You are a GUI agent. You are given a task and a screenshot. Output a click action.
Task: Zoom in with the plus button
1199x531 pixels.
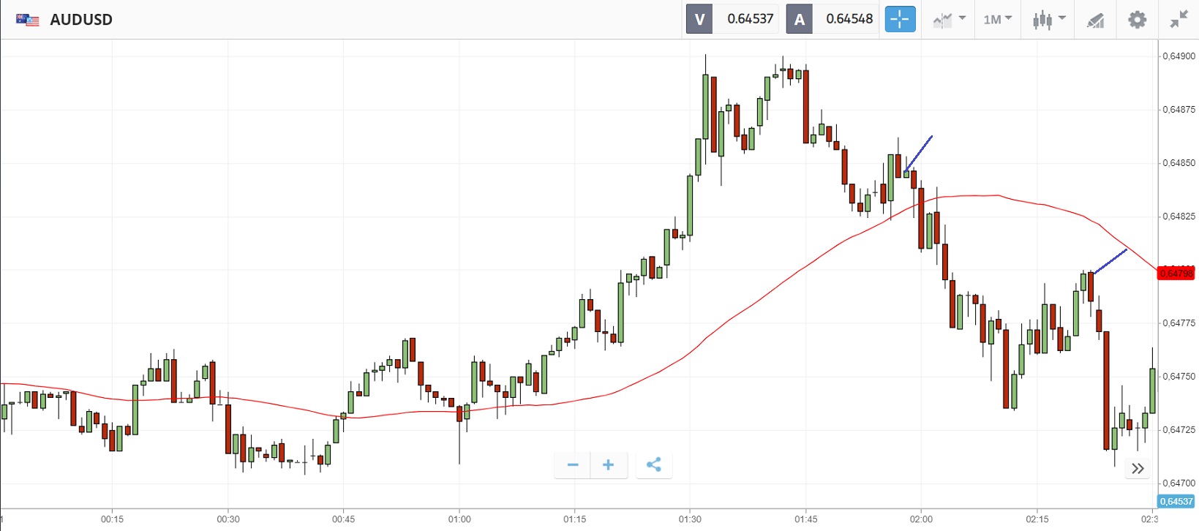608,464
